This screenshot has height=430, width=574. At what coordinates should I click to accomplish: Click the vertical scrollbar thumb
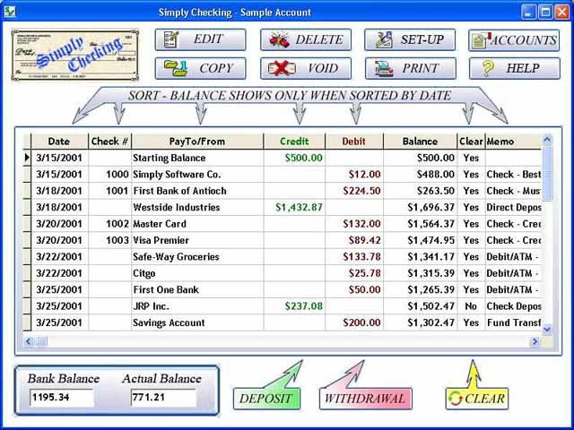coord(547,173)
